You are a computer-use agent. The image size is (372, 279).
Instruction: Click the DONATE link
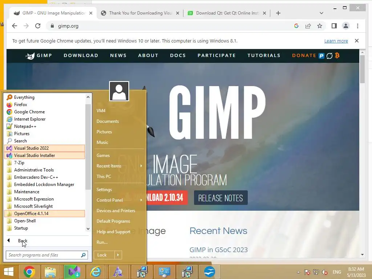[304, 56]
